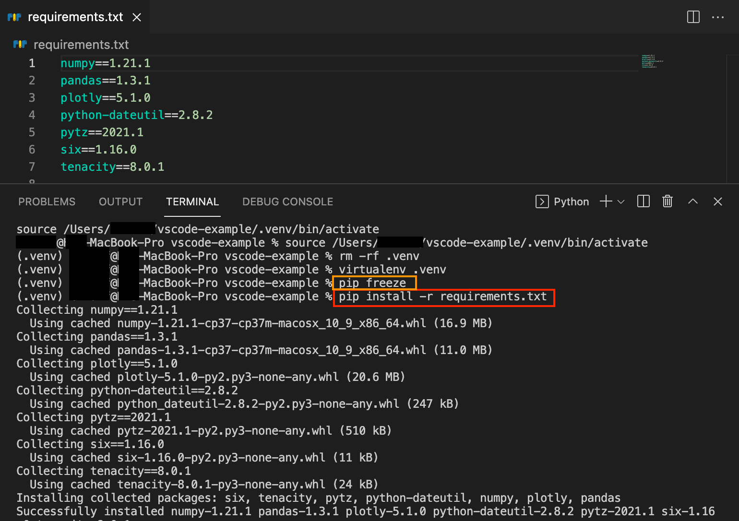Open the Output tab

point(120,201)
